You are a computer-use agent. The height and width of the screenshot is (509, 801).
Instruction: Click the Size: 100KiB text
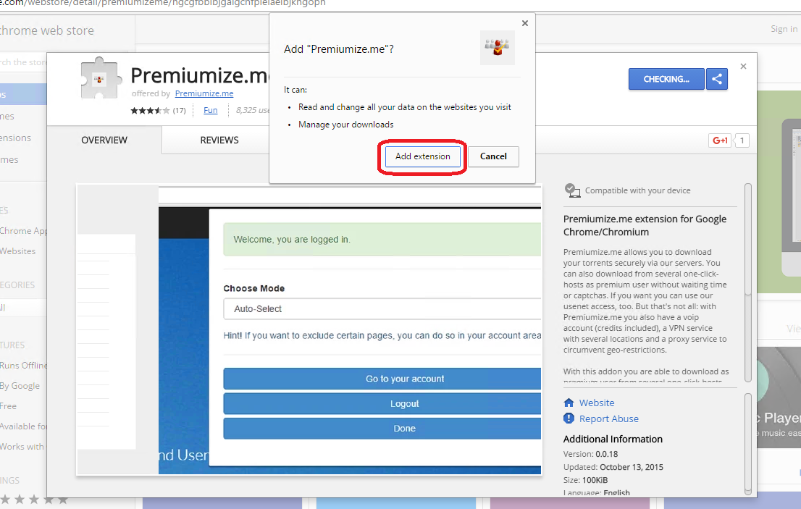pos(585,480)
